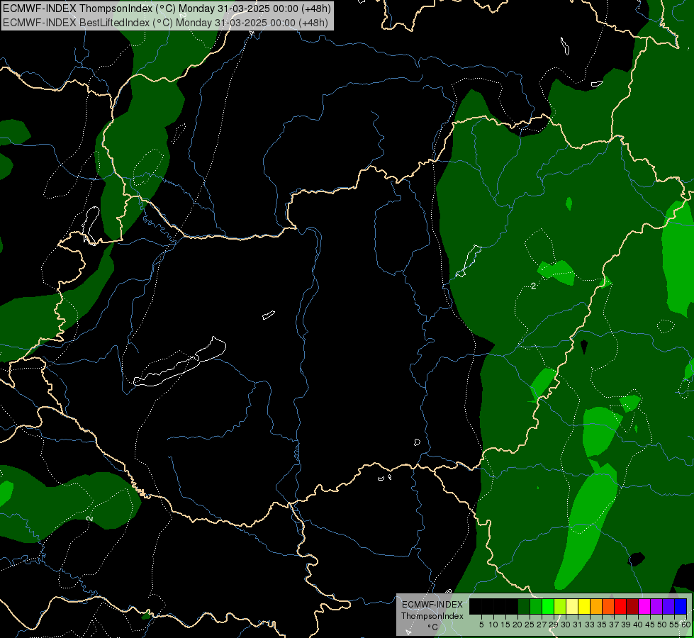Click the BestLiftedIndex title line at top
This screenshot has height=638, width=694.
[x=166, y=22]
